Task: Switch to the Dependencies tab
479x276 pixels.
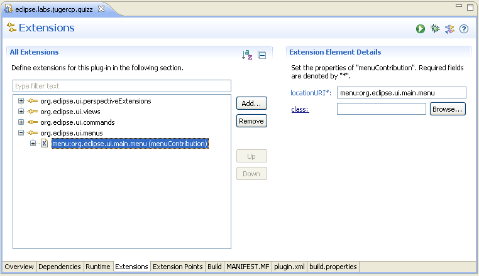Action: point(60,267)
